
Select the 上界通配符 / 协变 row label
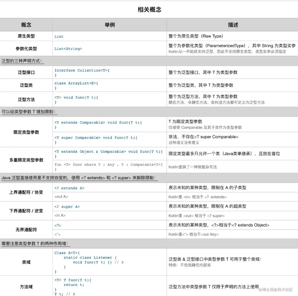tap(26, 192)
